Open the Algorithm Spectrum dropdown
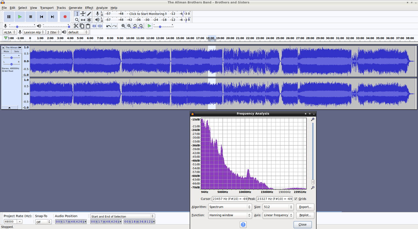 click(x=230, y=207)
